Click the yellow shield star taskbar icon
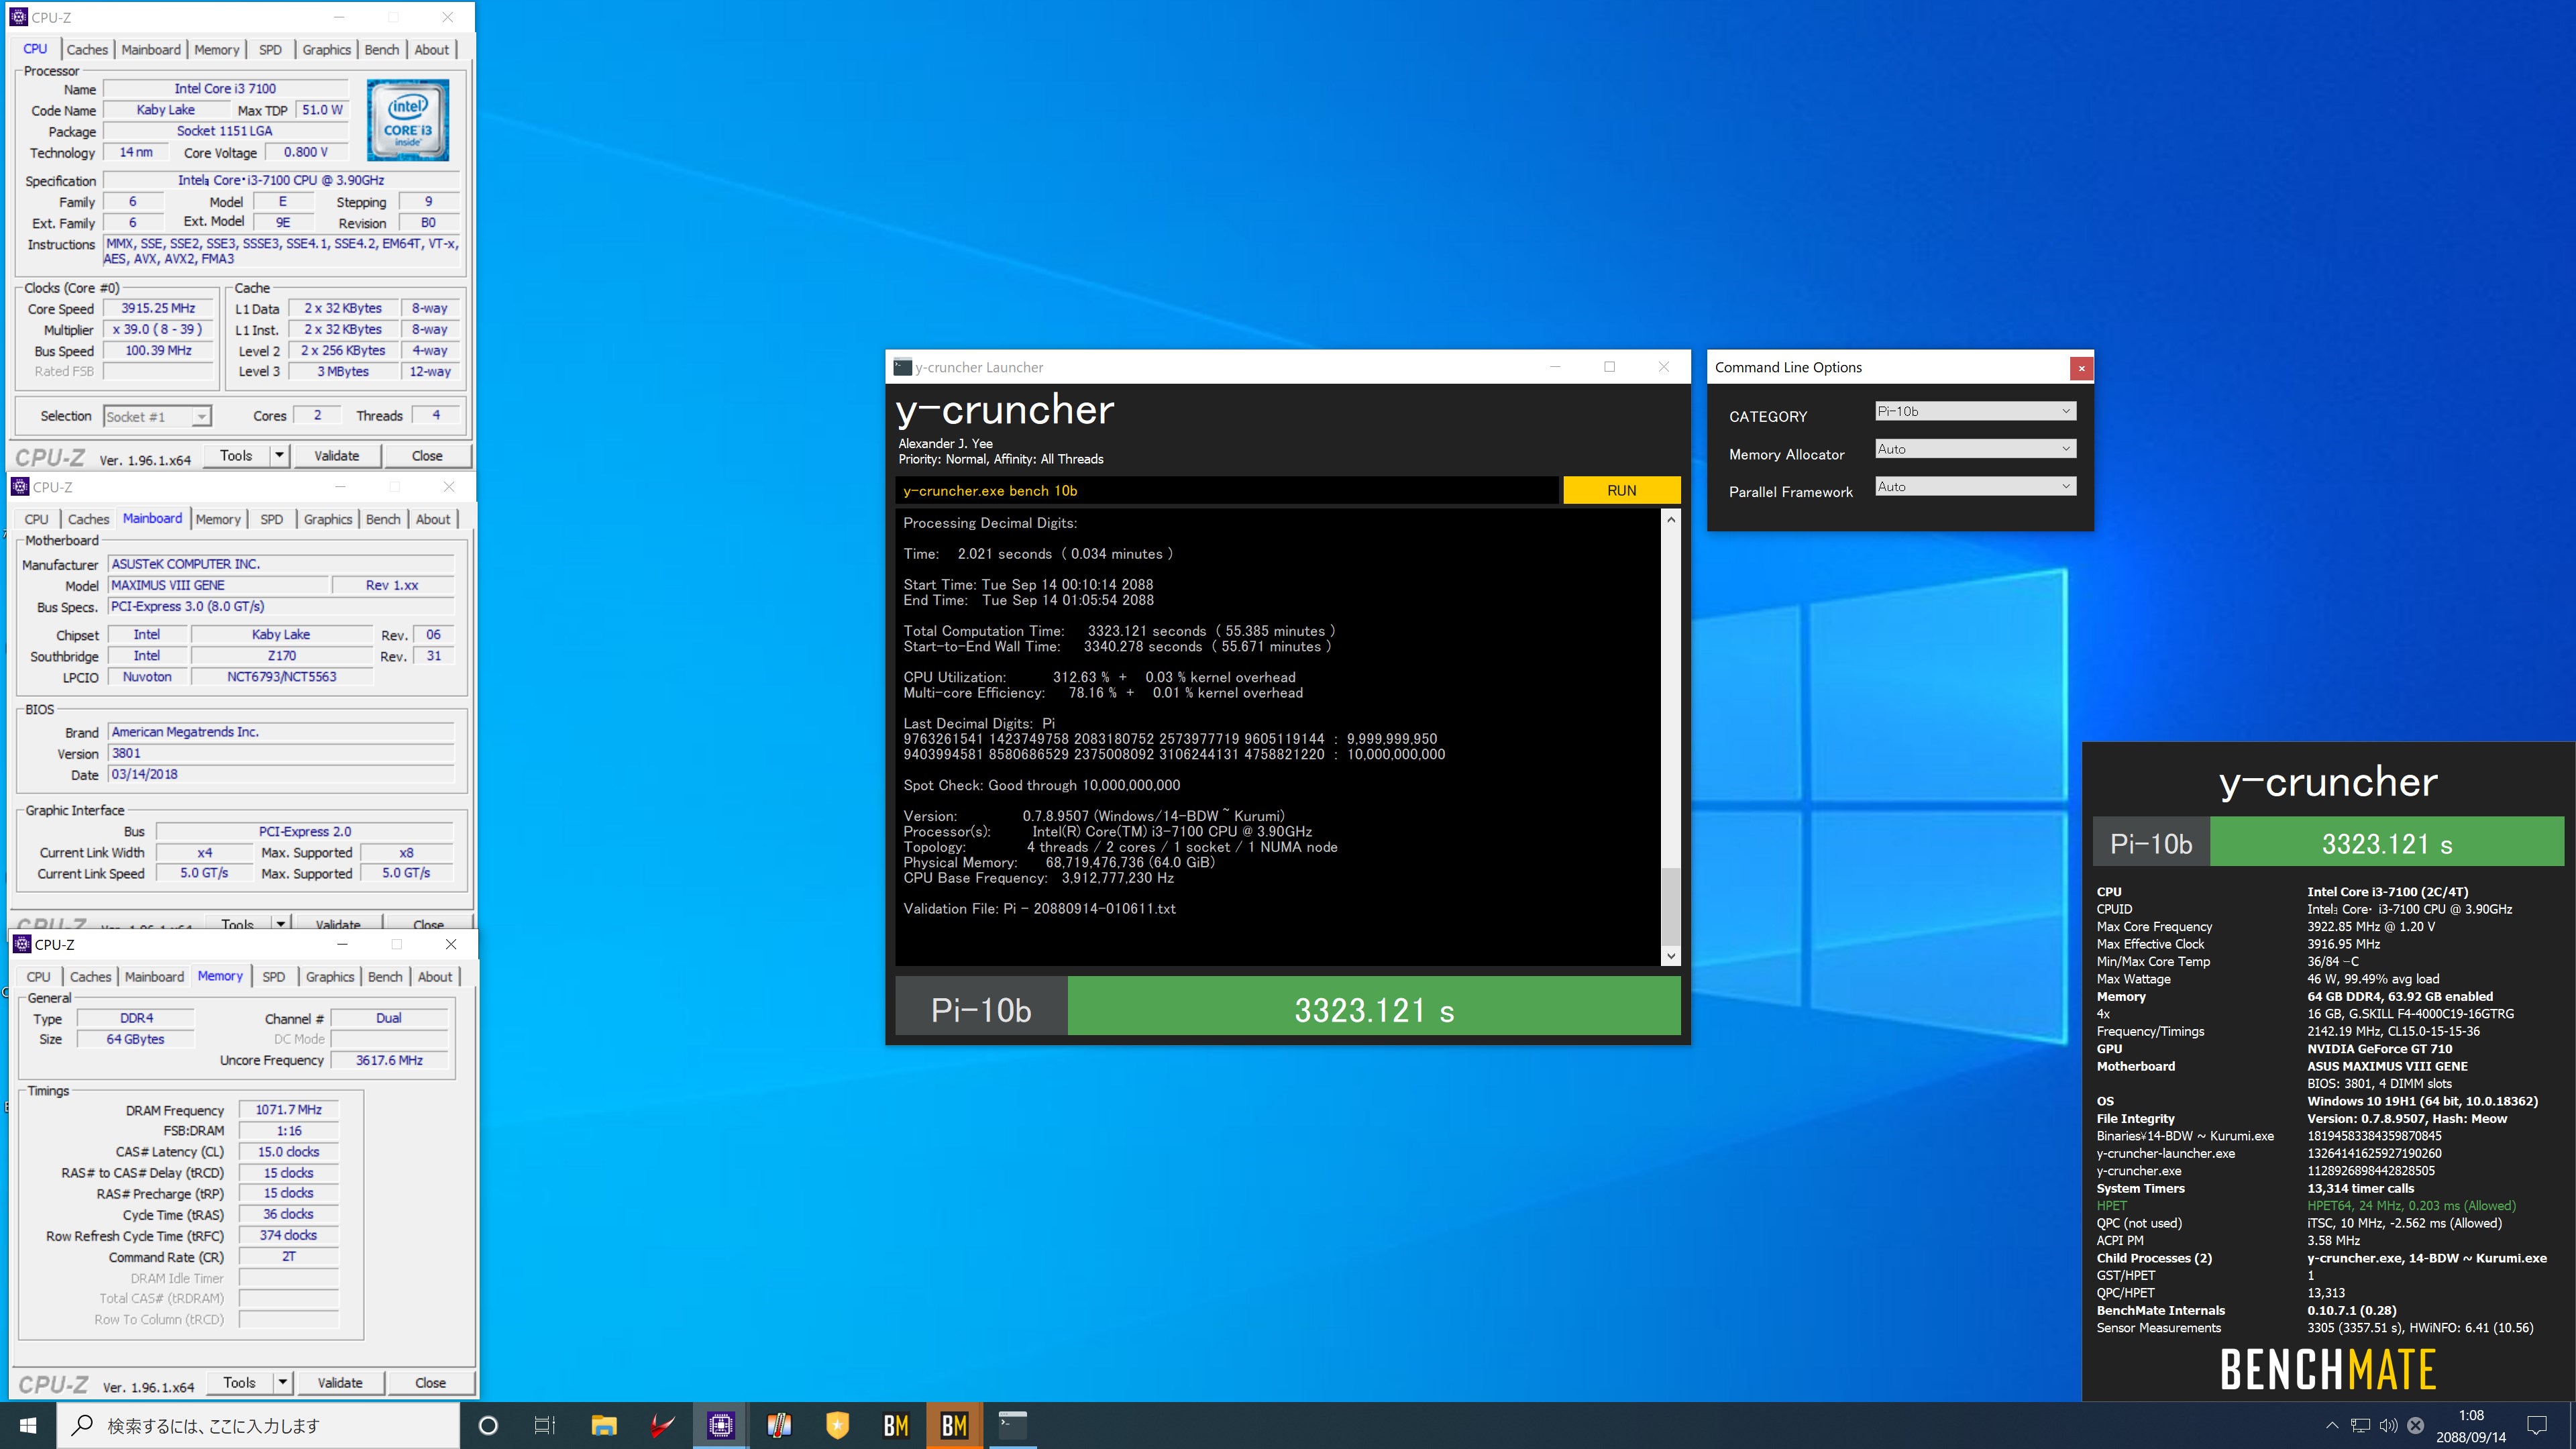This screenshot has width=2576, height=1449. pyautogui.click(x=837, y=1425)
